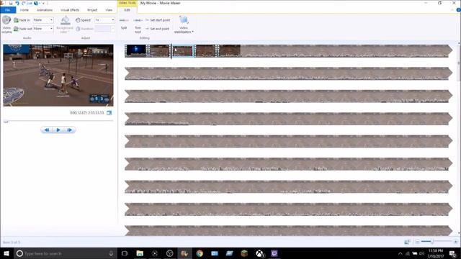Change thumbnail size icon in status bar
The image size is (461, 259).
tap(407, 242)
